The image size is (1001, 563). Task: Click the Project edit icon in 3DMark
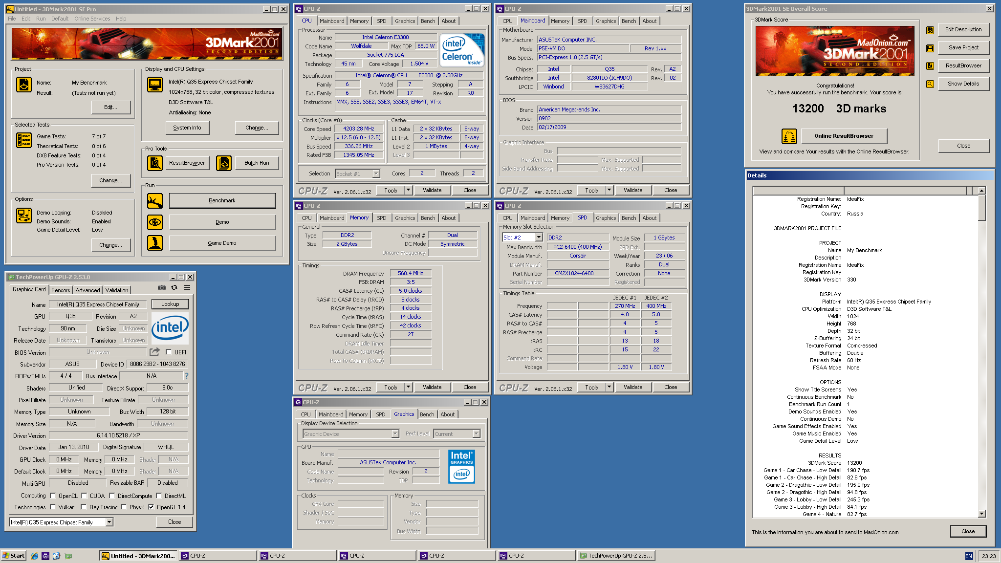(x=24, y=85)
